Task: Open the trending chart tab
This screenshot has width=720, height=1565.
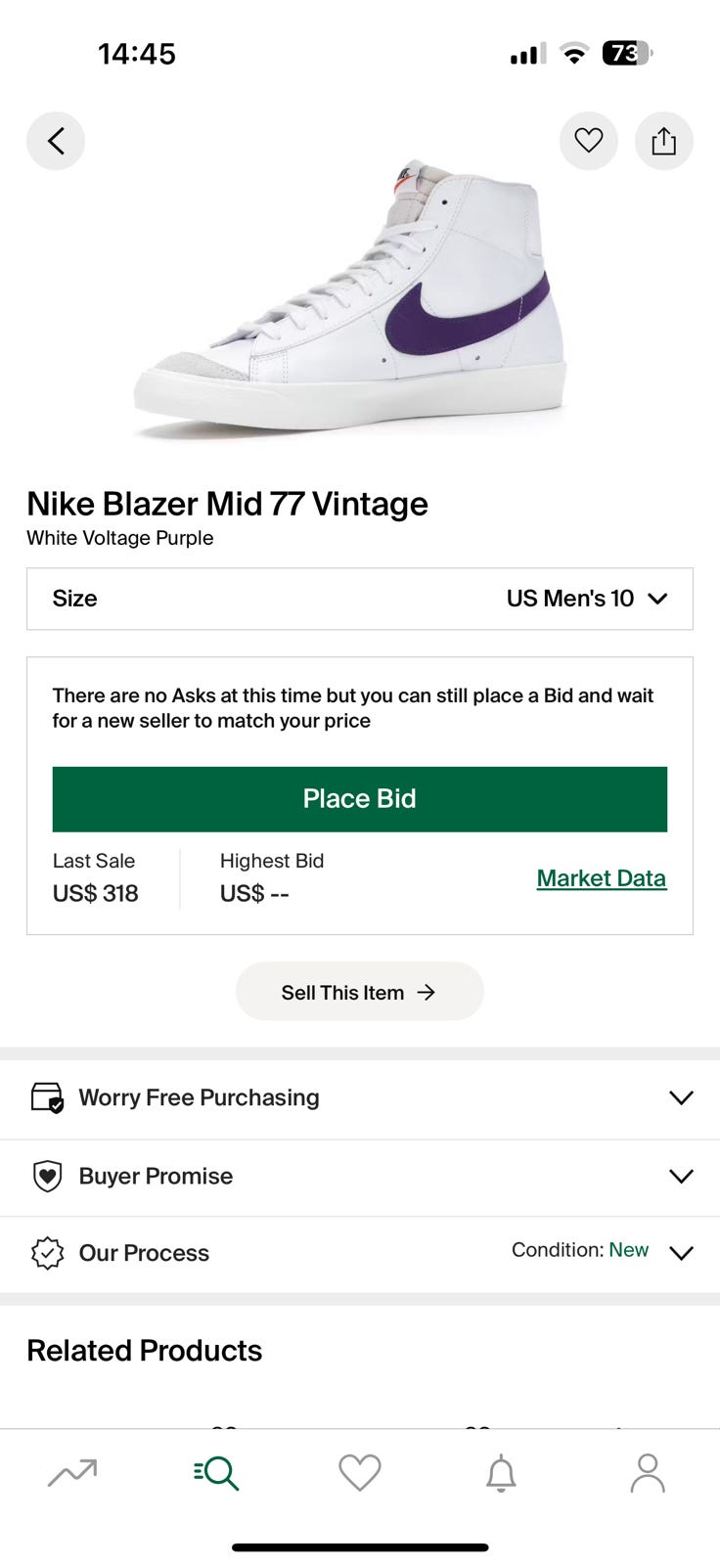Action: [72, 1472]
